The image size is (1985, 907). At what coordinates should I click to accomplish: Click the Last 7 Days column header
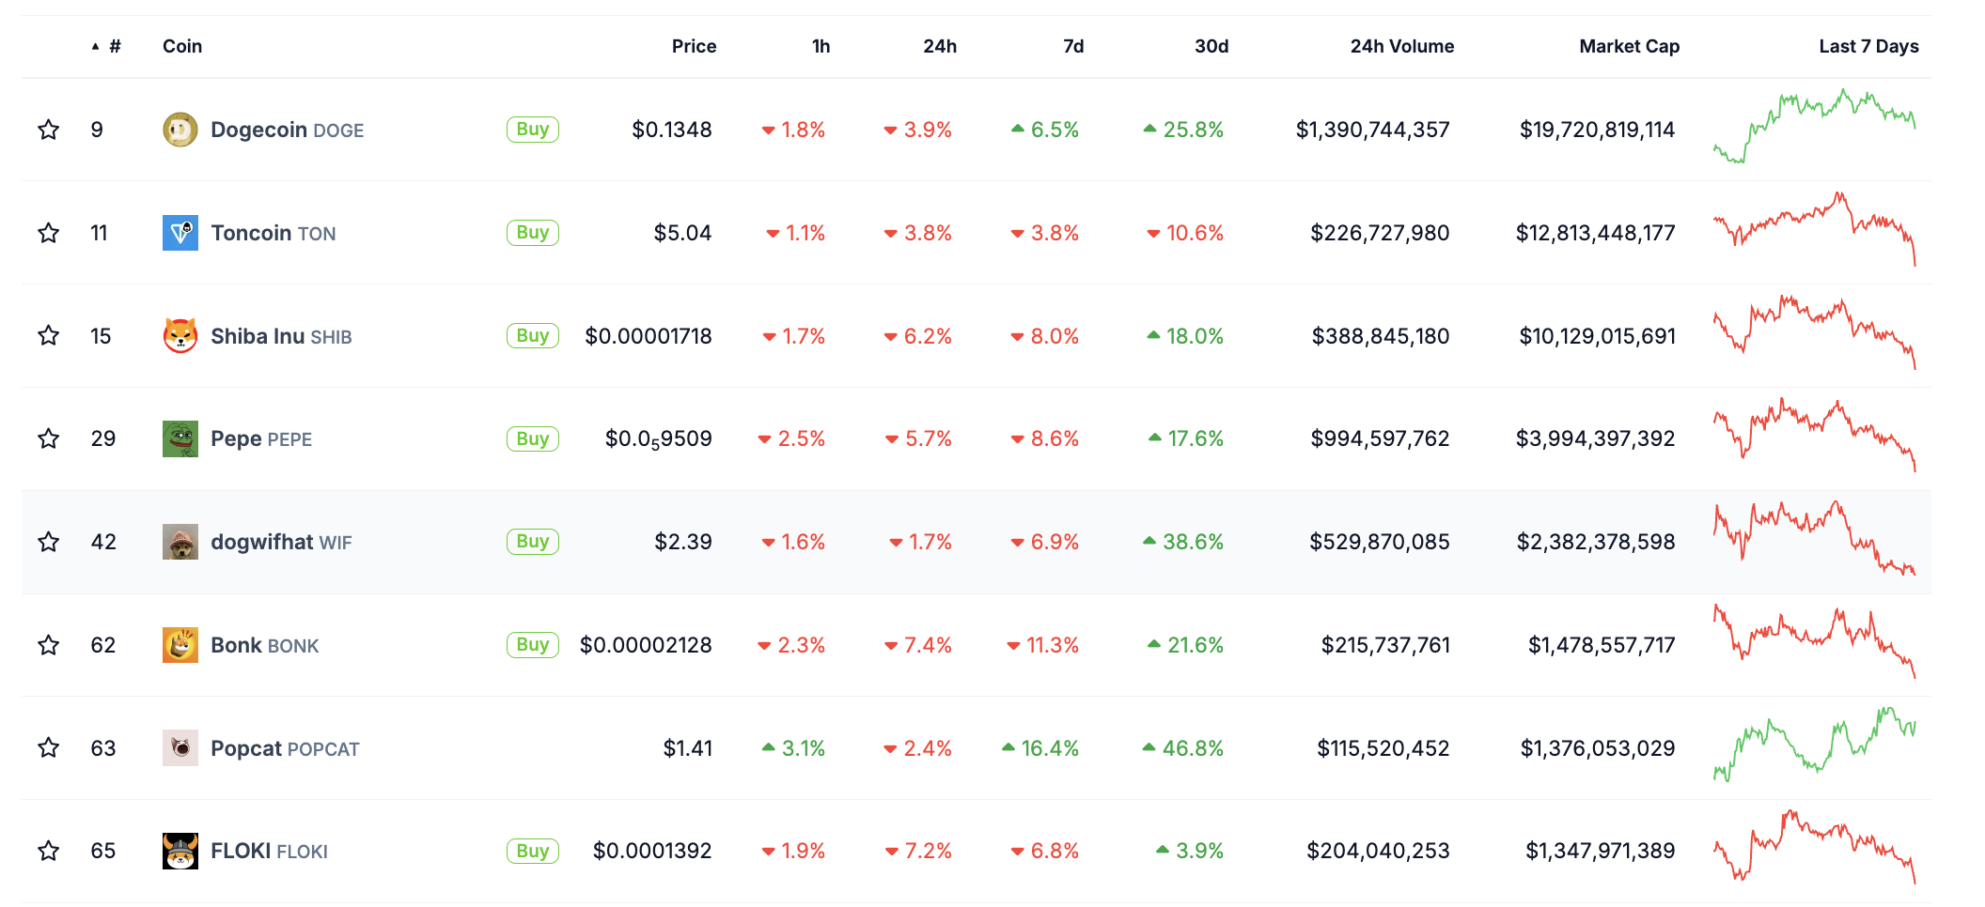[x=1868, y=46]
